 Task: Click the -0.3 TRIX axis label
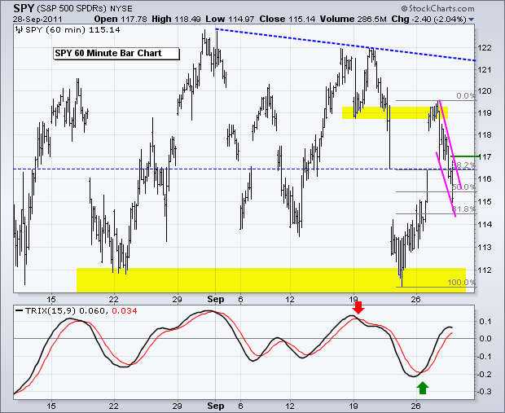pyautogui.click(x=484, y=392)
